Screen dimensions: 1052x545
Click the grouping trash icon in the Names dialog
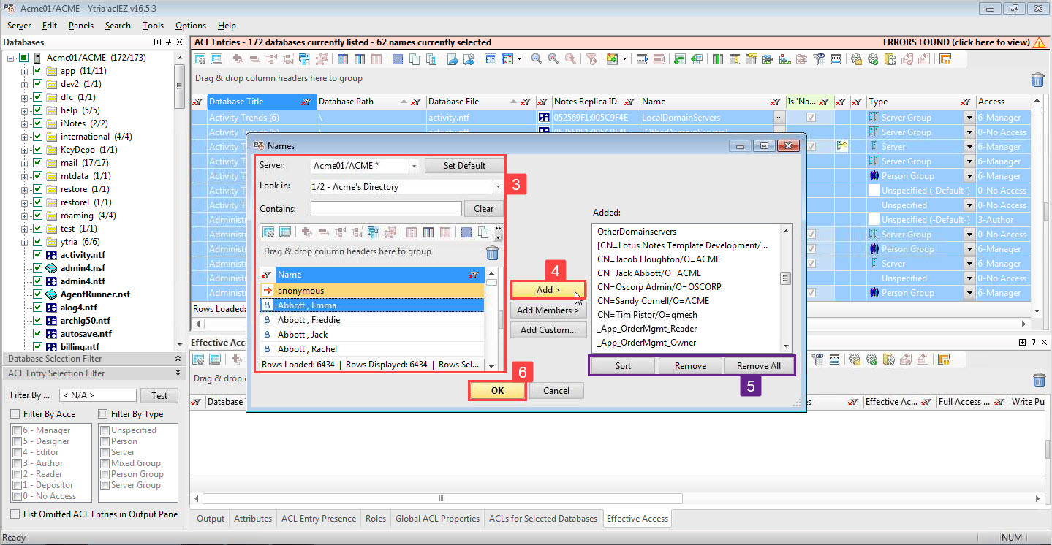click(492, 252)
